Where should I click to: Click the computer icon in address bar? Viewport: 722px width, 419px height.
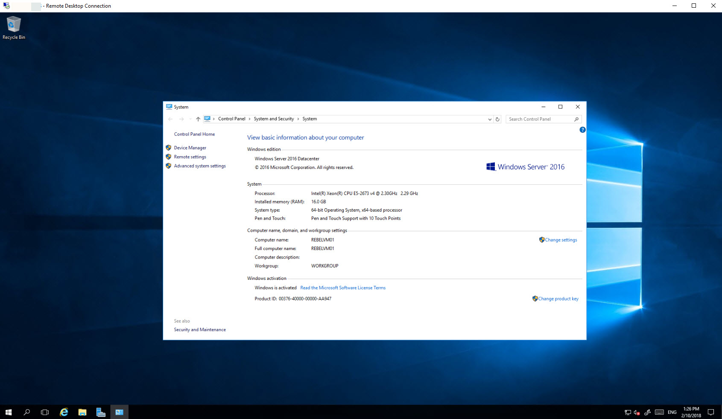point(207,119)
